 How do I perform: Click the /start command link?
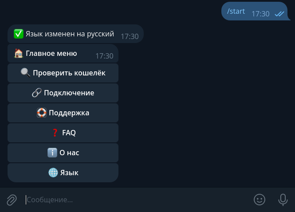(236, 12)
